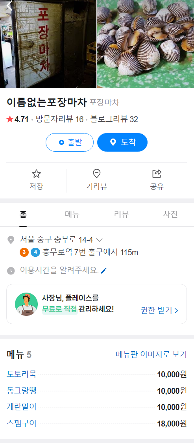Screen dimensions: 194x445
Task: Click the pencil icon to edit hours
Action: tap(103, 271)
